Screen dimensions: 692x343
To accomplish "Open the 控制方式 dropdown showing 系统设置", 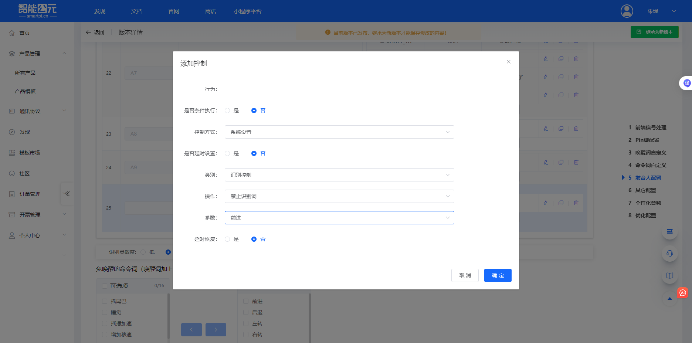I will (x=339, y=132).
